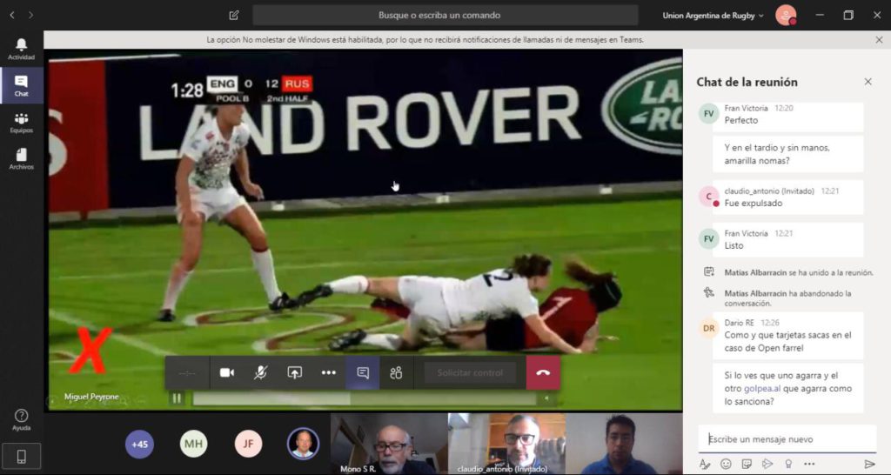Open the Ayuda help button

click(21, 420)
